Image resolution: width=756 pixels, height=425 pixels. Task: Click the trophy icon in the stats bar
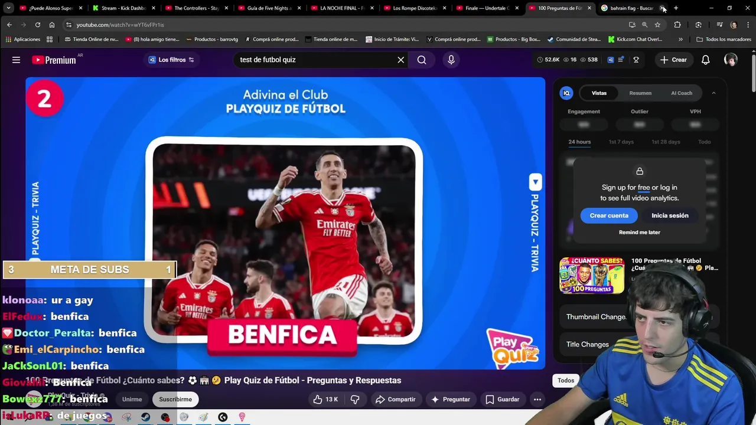click(636, 60)
